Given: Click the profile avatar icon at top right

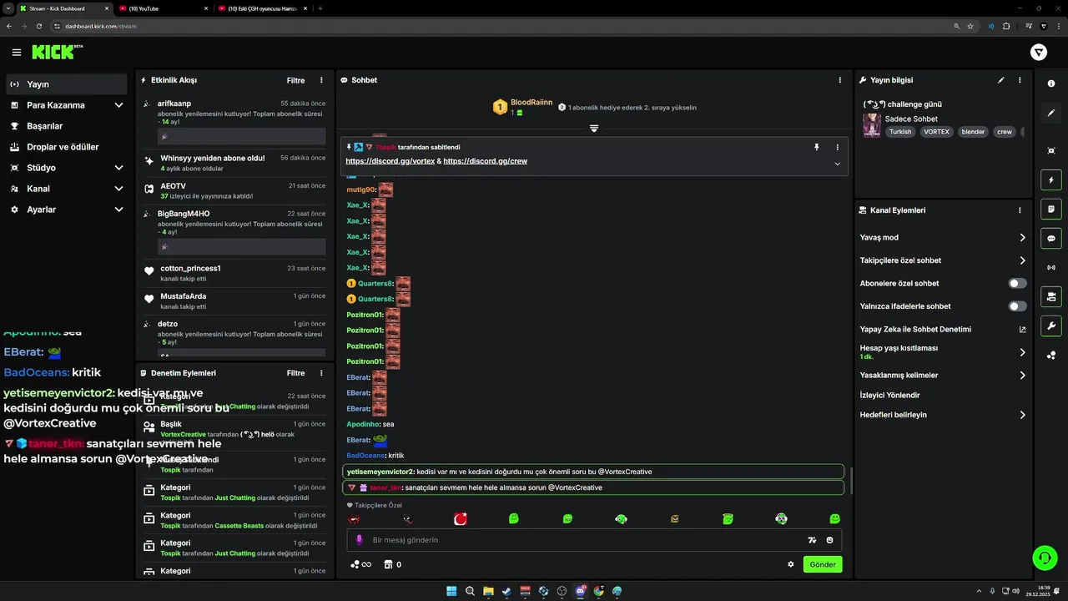Looking at the screenshot, I should pos(1039,53).
